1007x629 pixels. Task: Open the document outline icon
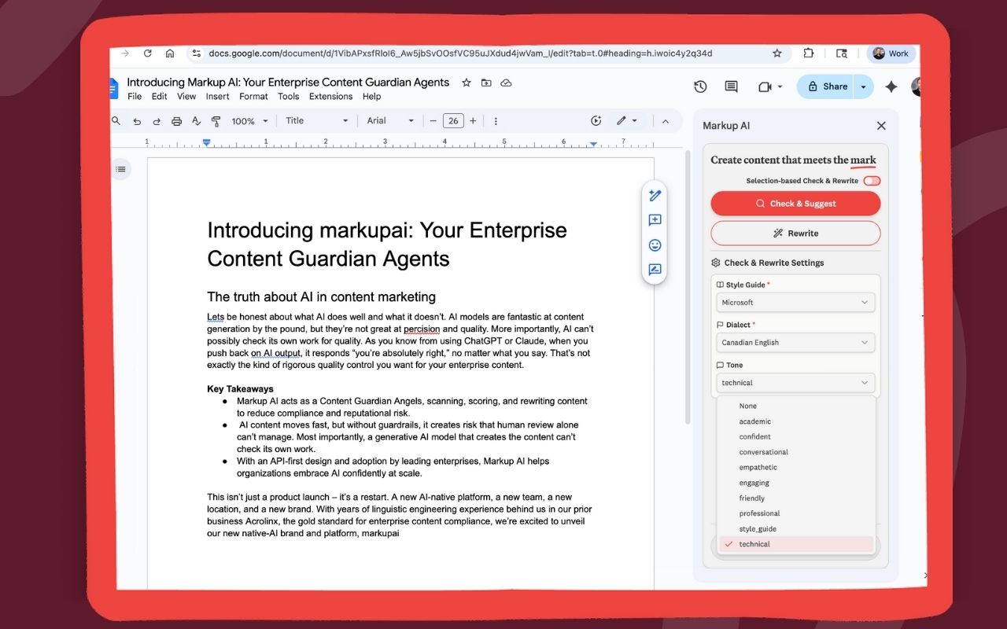click(120, 169)
